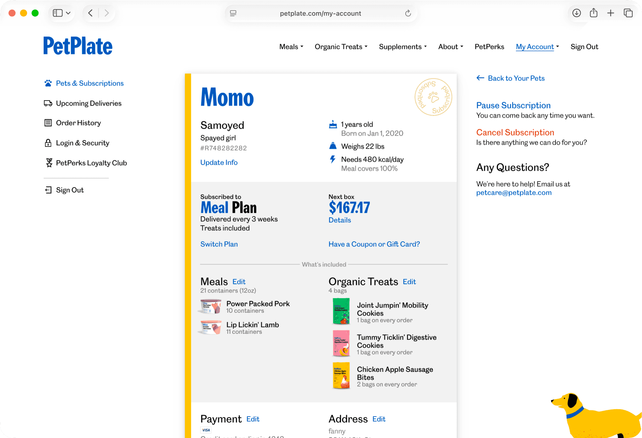Email petcare@petplate.com

[x=514, y=193]
